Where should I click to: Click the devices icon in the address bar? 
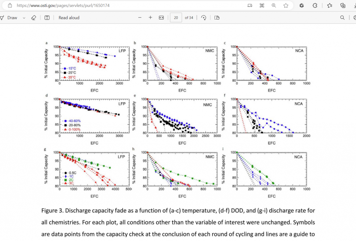250,6
